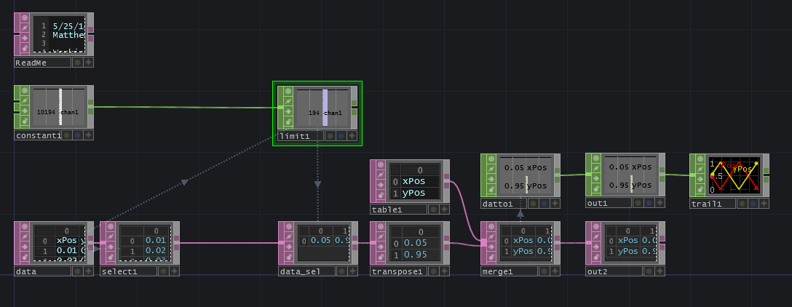This screenshot has height=307, width=792.
Task: Toggle the blue export flag on out1
Action: pos(649,204)
